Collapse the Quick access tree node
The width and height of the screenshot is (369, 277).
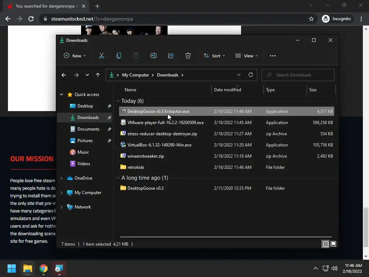[61, 94]
